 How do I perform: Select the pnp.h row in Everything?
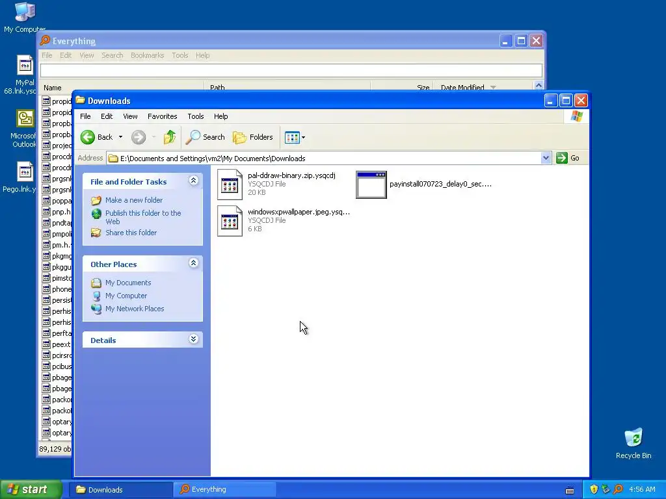point(57,212)
